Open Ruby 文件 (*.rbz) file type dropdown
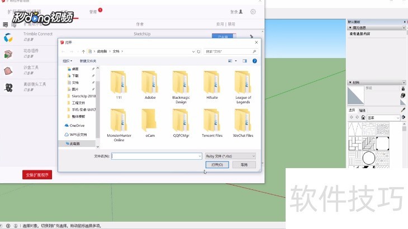This screenshot has width=408, height=229. (x=230, y=156)
